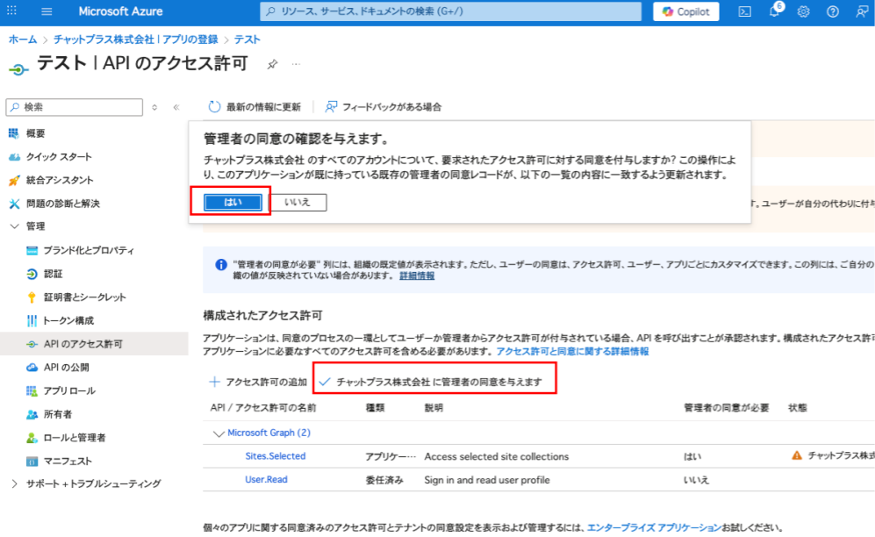Open the User.Read permission
This screenshot has height=537, width=875.
pyautogui.click(x=266, y=480)
